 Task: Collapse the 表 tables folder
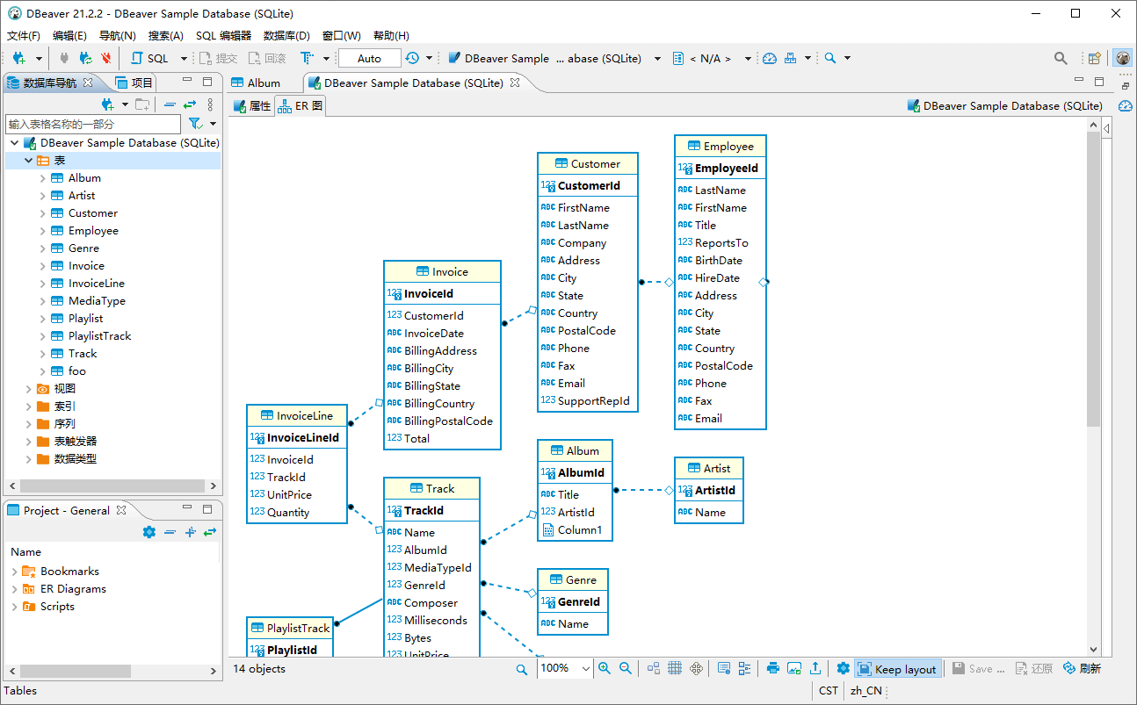coord(28,161)
